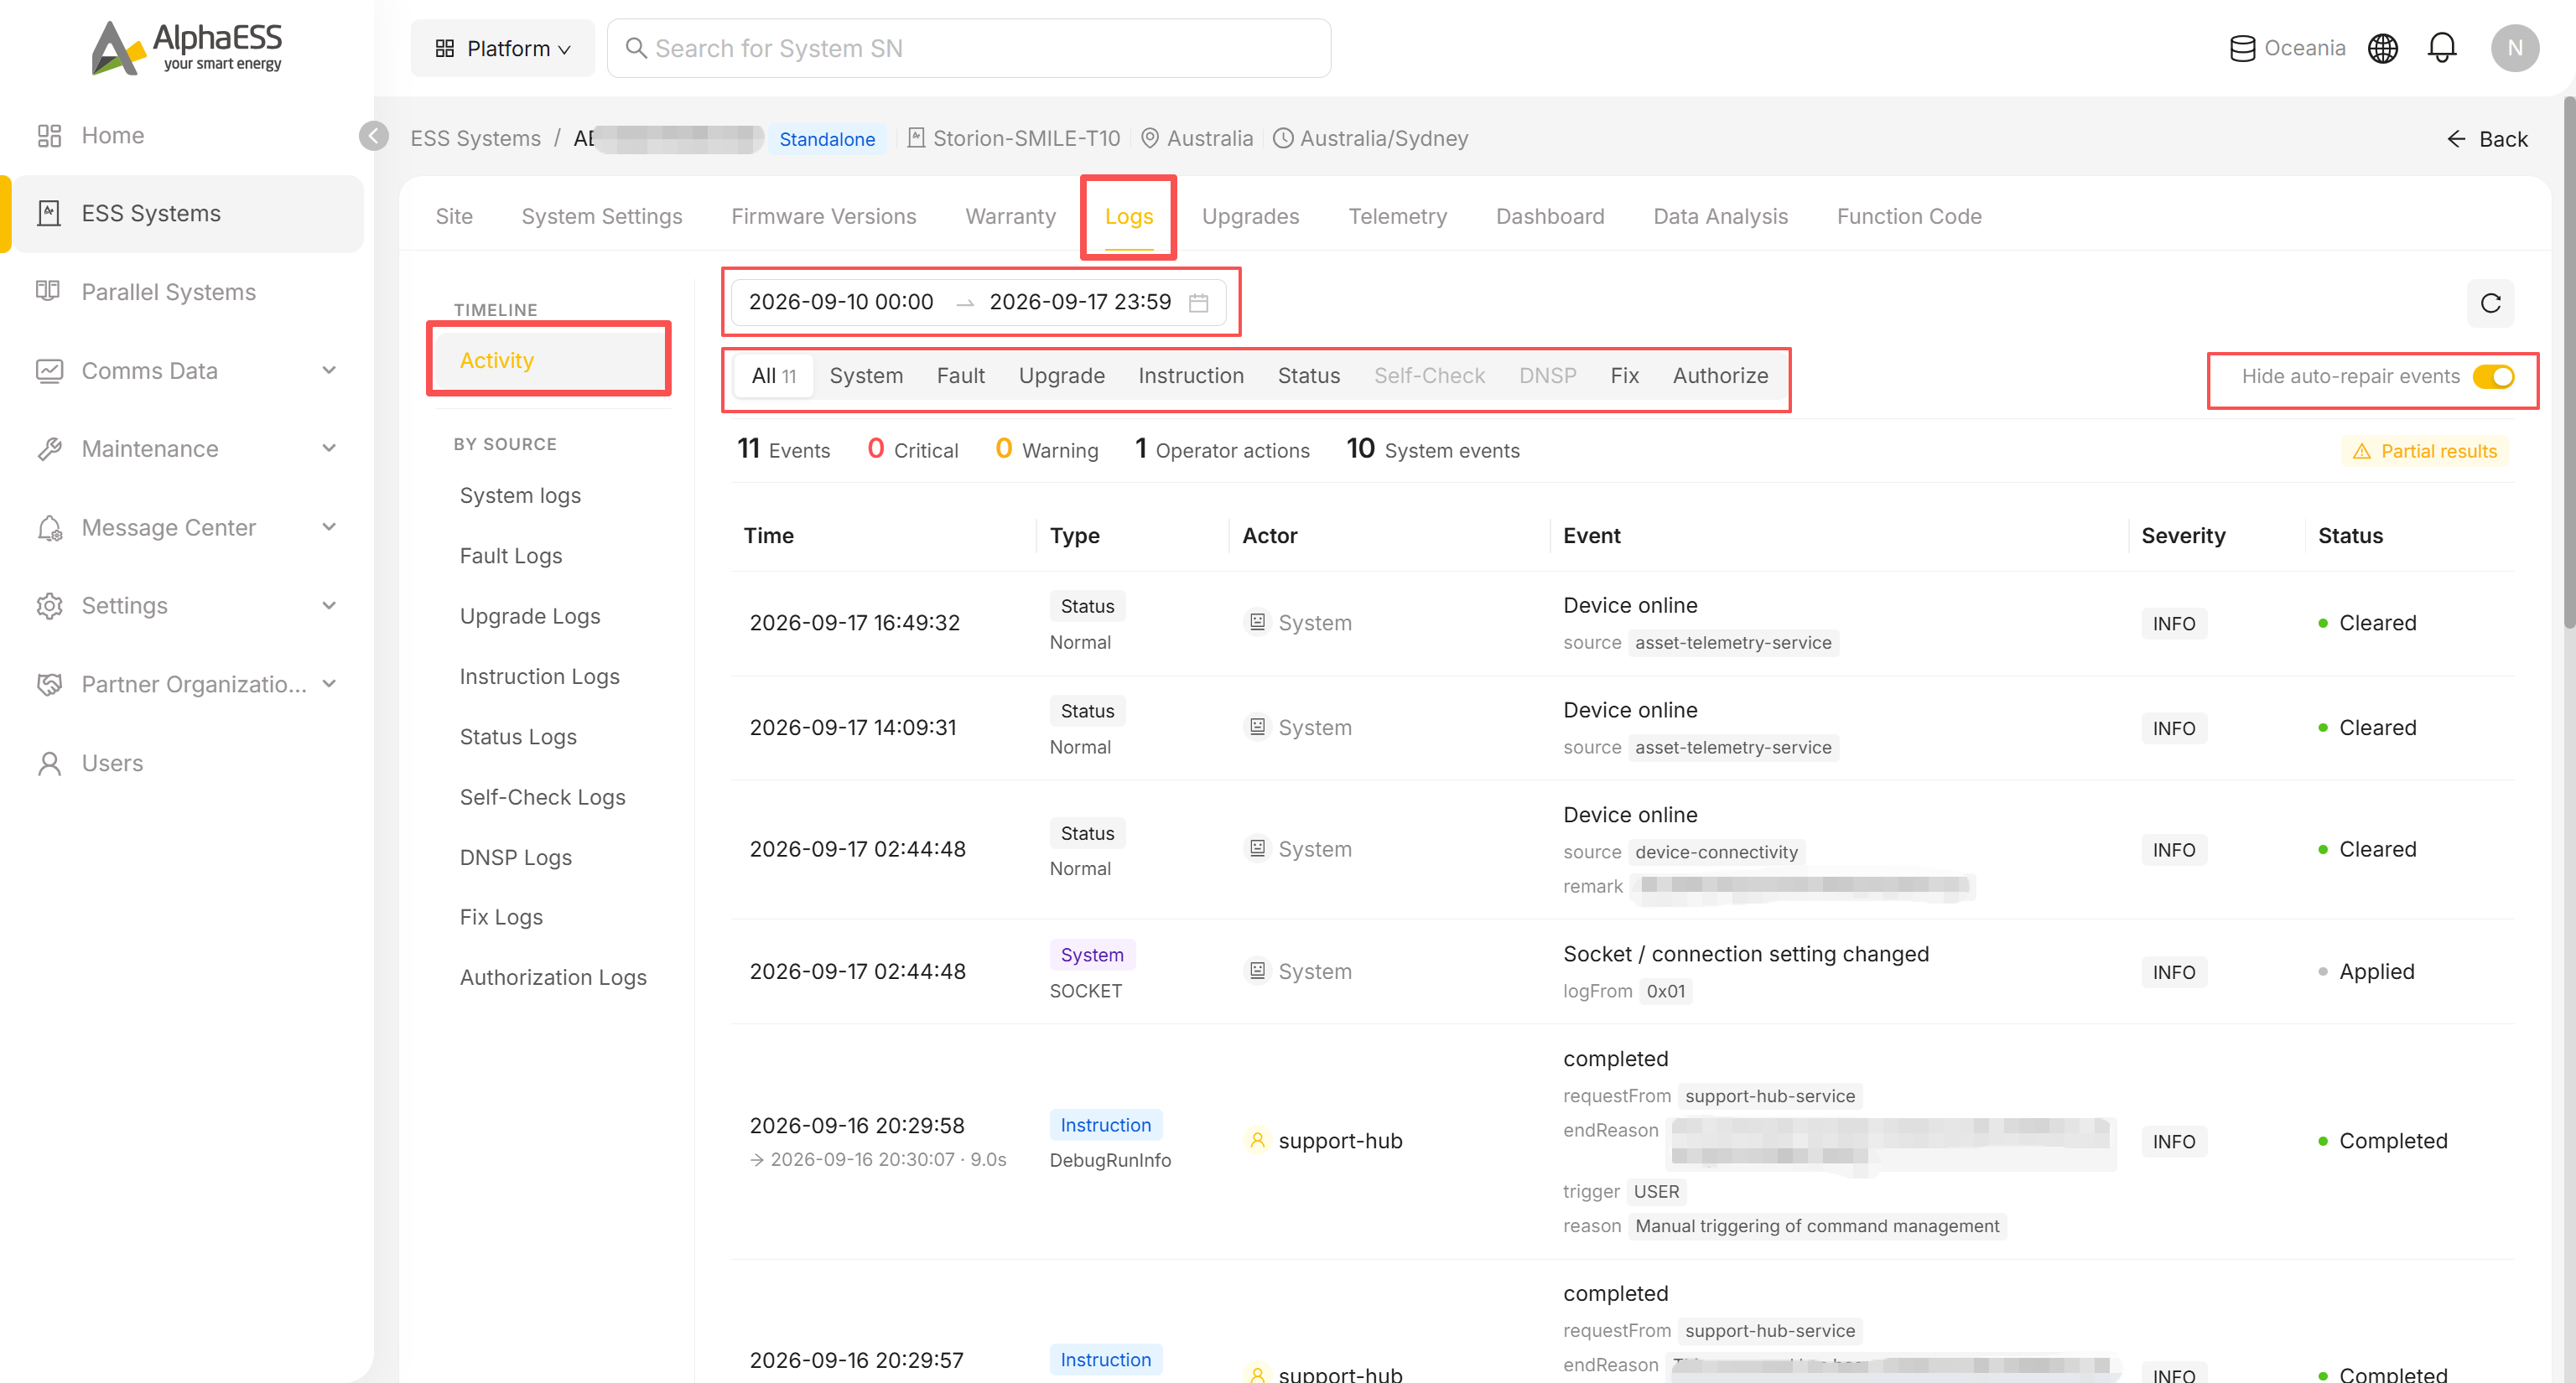Open the user avatar N menu
The height and width of the screenshot is (1383, 2576).
(x=2514, y=48)
